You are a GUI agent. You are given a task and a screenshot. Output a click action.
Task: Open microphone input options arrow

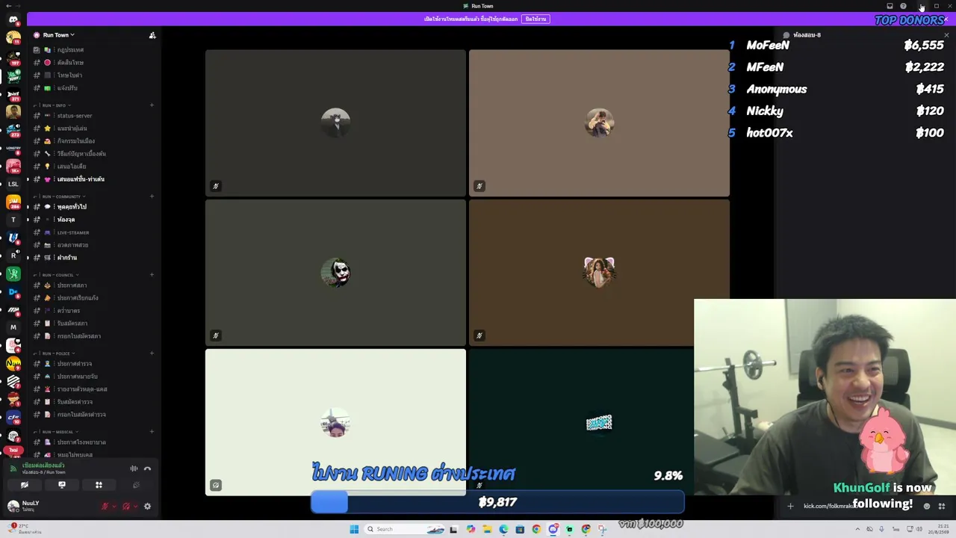point(114,507)
